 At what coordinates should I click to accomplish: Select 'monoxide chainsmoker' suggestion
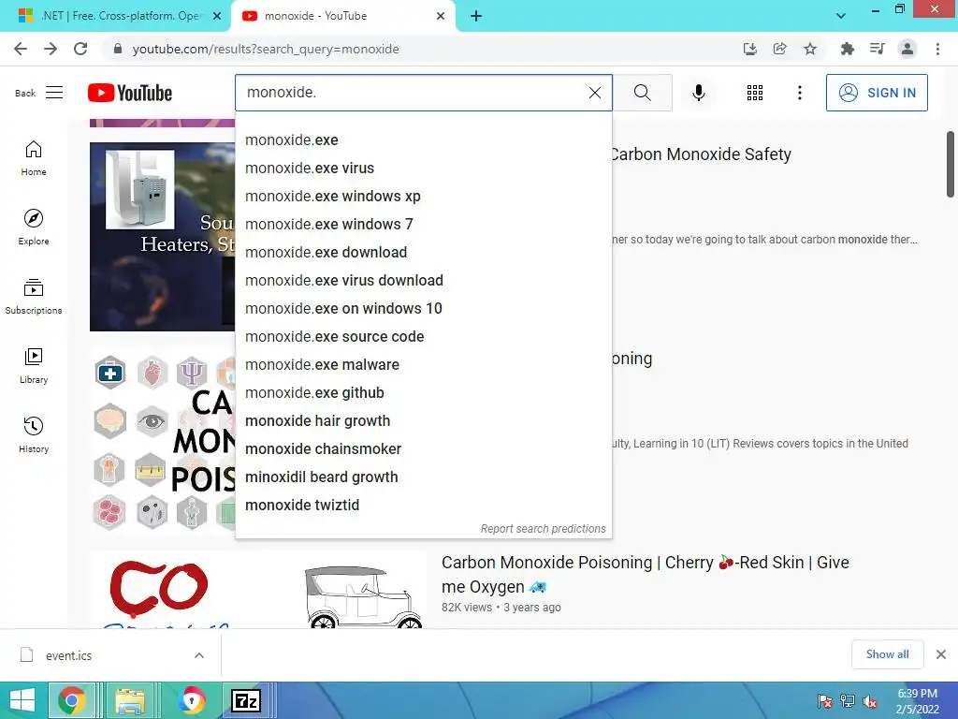[424, 449]
